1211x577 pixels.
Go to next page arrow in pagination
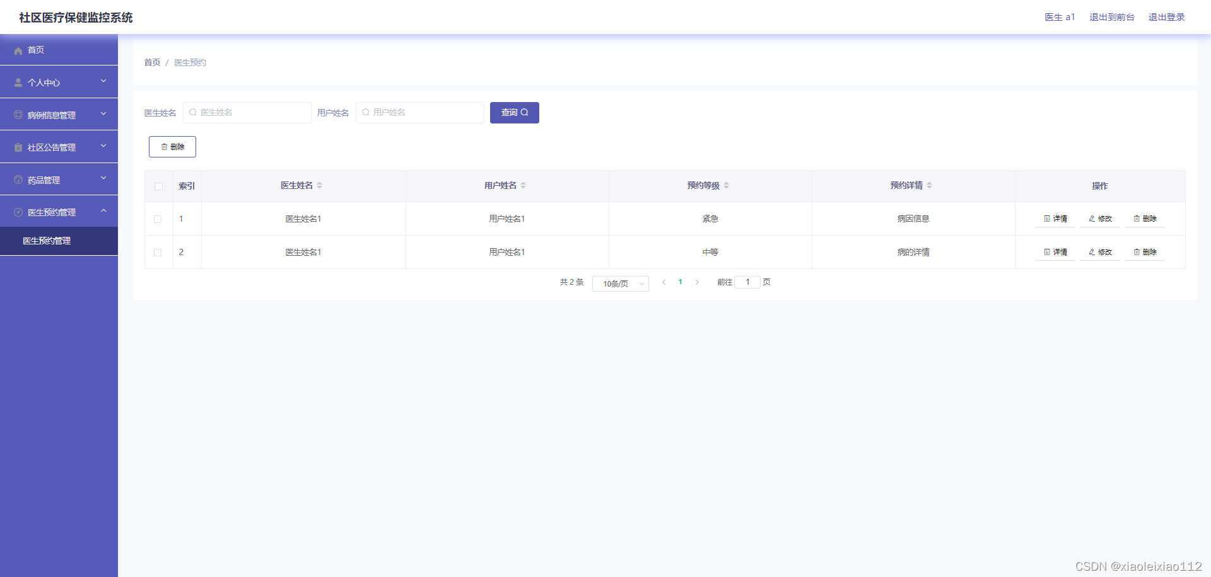tap(697, 282)
